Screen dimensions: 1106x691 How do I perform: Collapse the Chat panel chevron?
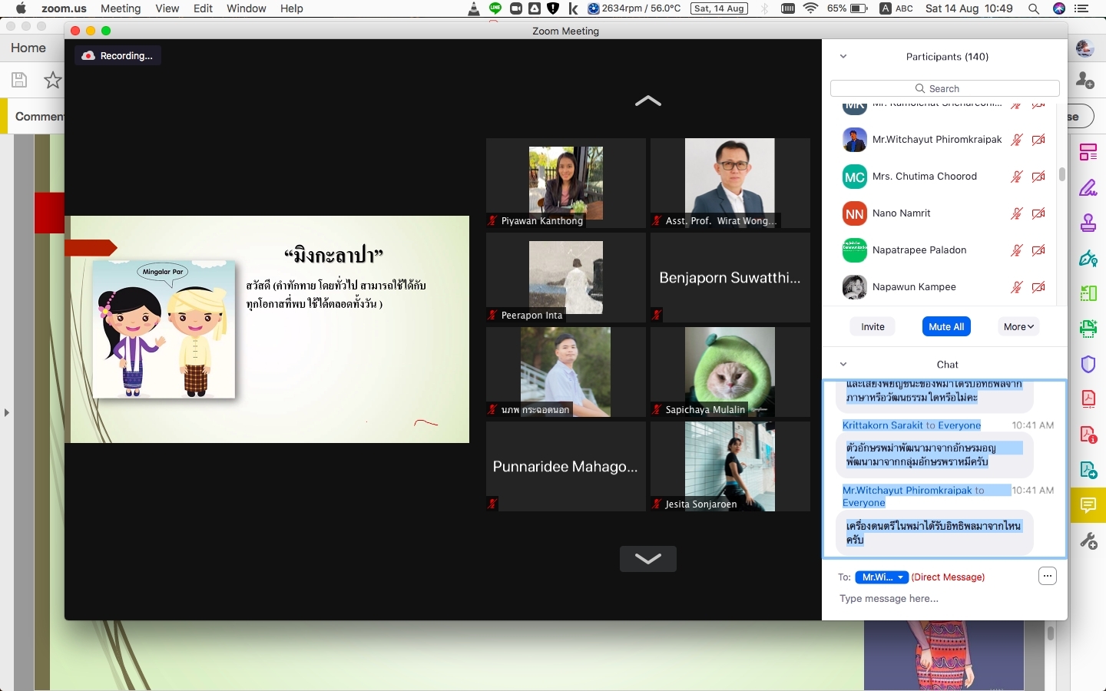tap(843, 365)
